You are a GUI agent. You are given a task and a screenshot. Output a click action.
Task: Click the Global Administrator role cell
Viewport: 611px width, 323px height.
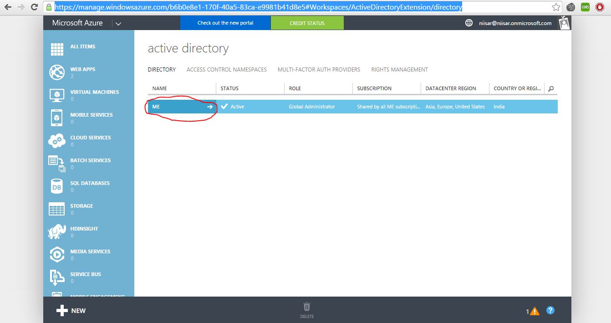click(x=318, y=107)
